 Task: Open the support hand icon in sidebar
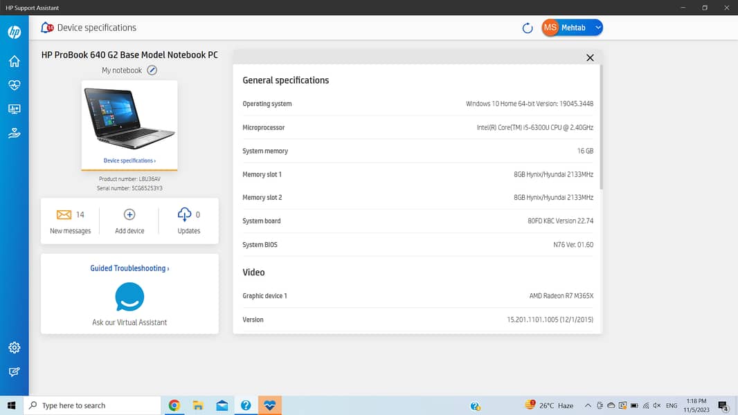(14, 133)
